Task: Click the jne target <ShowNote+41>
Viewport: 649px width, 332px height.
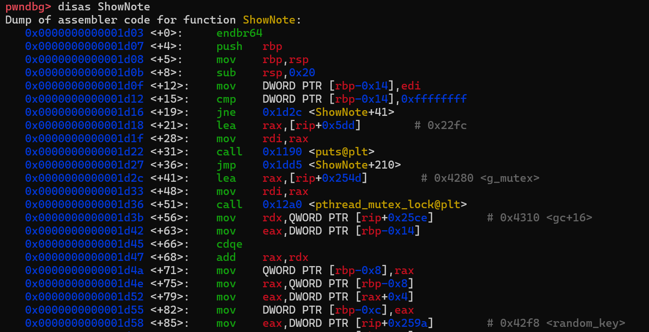Action: click(x=352, y=112)
